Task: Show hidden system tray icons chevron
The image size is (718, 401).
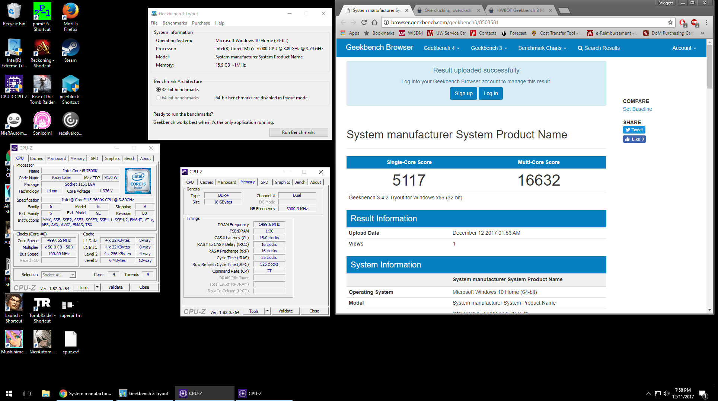Action: tap(648, 394)
